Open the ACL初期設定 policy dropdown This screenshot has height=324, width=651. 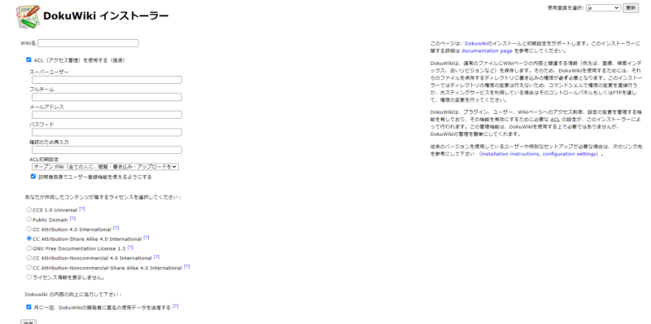pyautogui.click(x=106, y=167)
